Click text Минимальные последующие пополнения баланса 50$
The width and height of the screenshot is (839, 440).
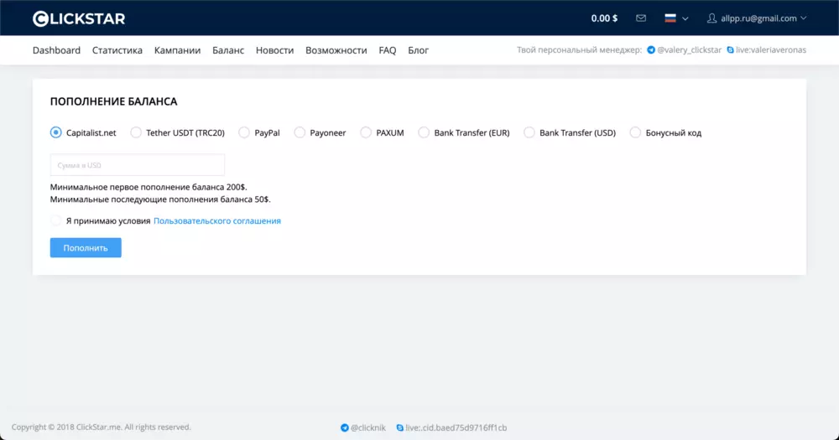coord(160,199)
